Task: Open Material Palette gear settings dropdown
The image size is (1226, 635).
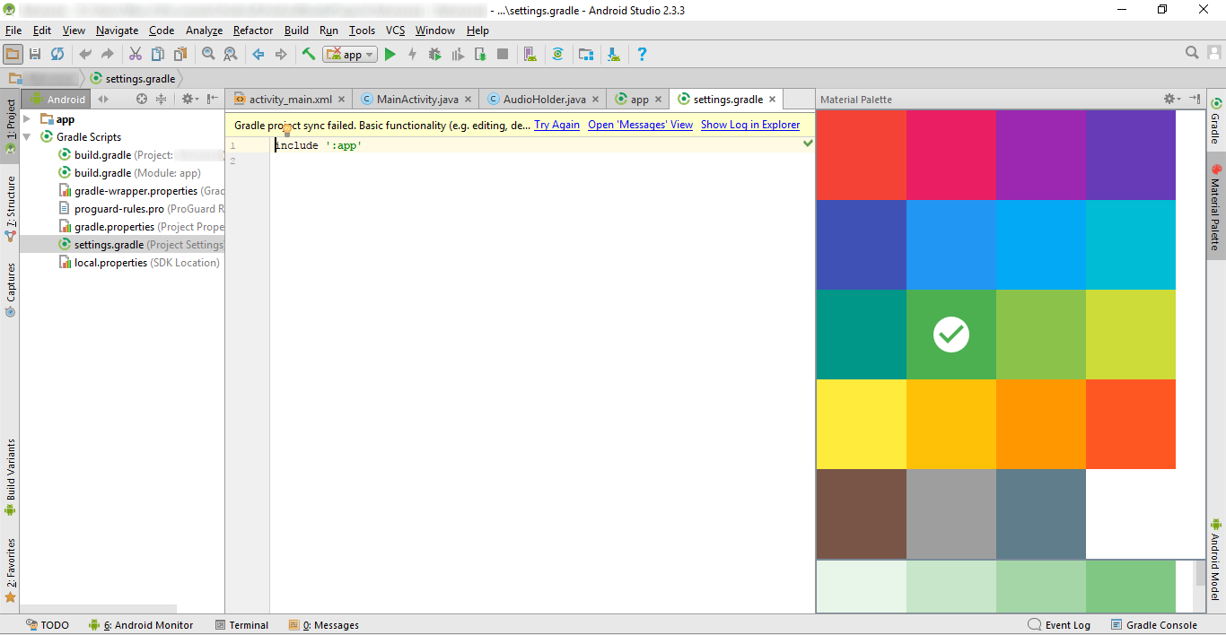Action: [1171, 99]
